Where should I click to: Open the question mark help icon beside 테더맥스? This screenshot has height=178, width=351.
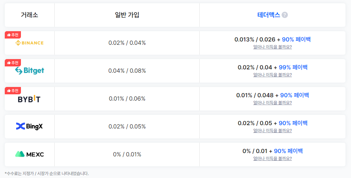coord(285,15)
